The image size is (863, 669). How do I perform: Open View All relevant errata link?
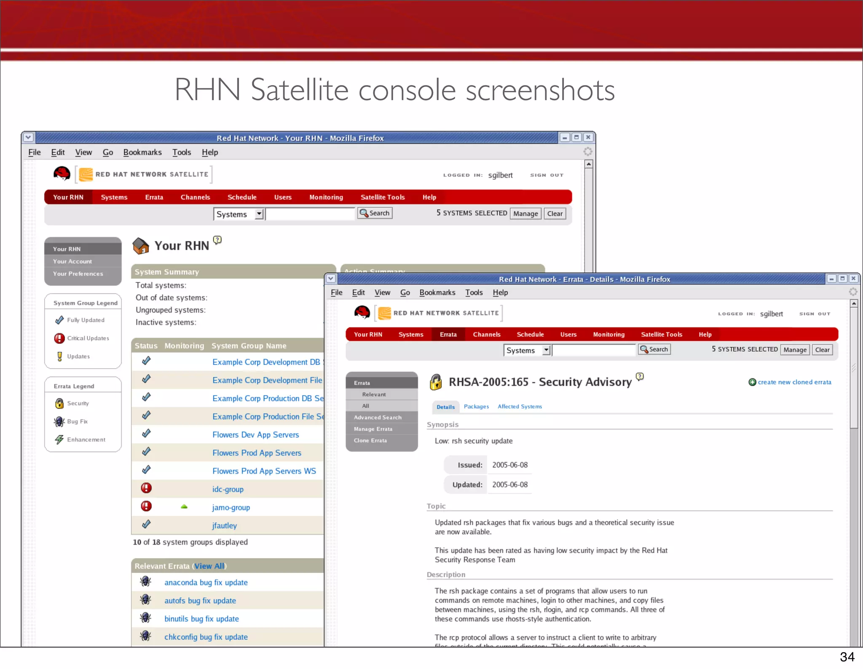coord(209,566)
